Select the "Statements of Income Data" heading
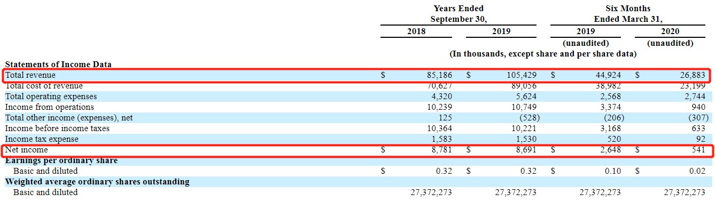Screen dimensions: 715x202 pyautogui.click(x=58, y=64)
